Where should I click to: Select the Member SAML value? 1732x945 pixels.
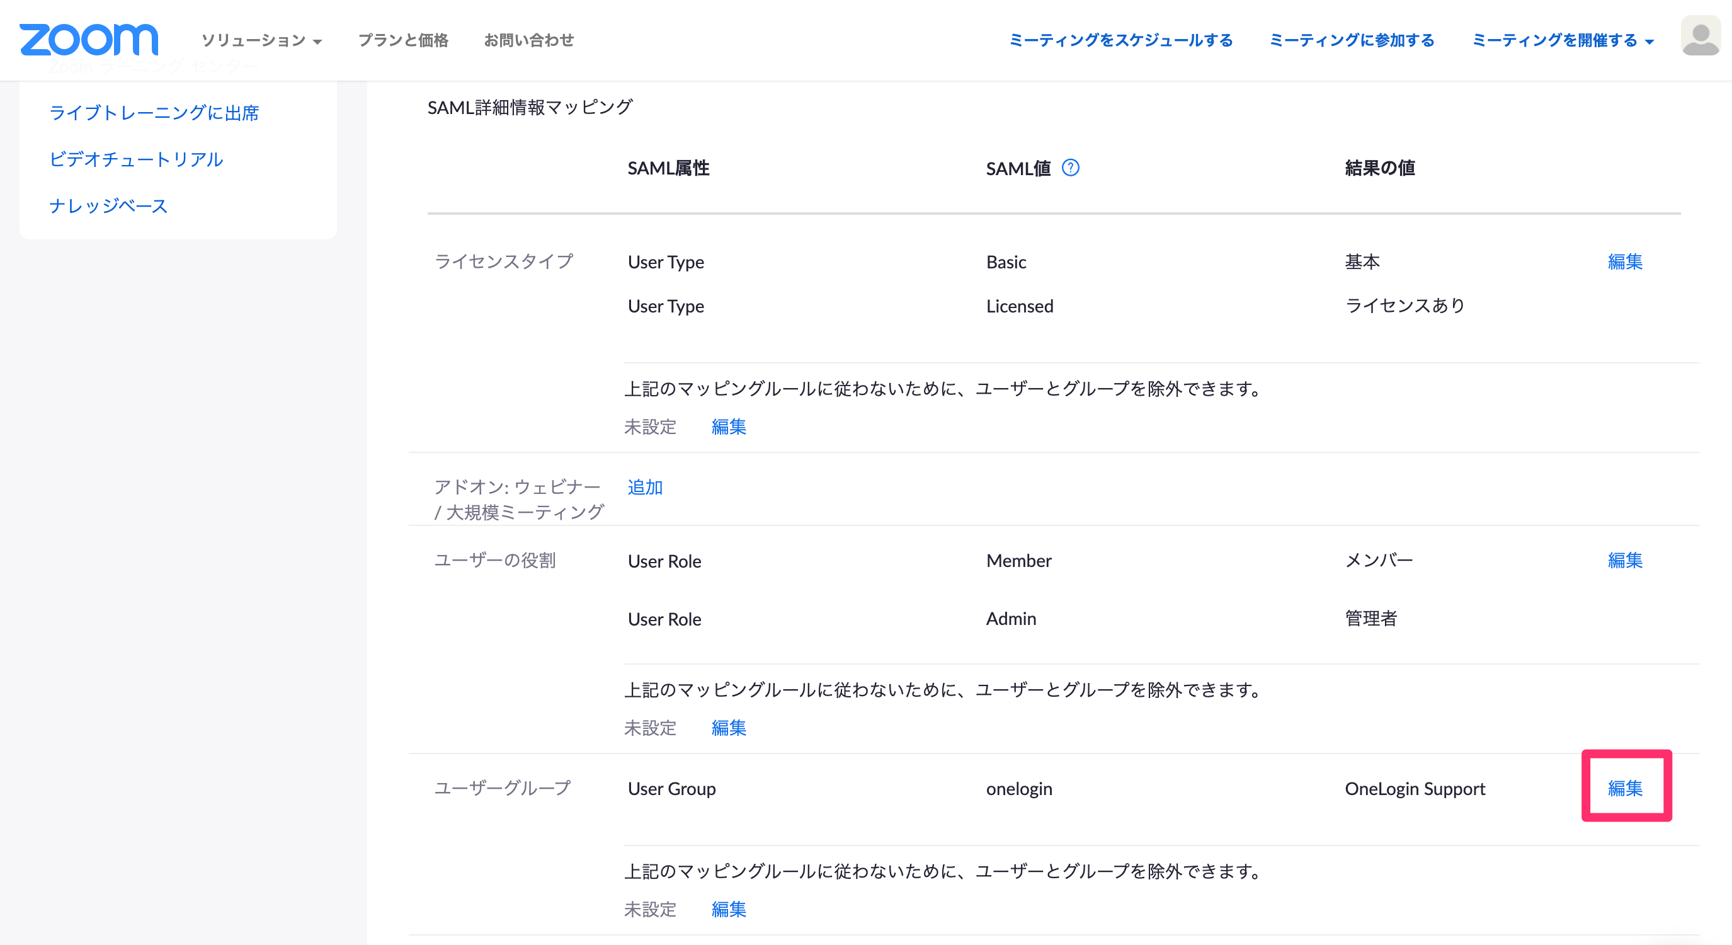click(x=1018, y=560)
